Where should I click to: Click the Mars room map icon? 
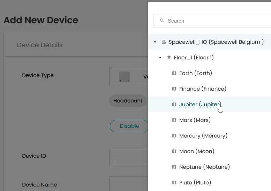pos(174,120)
